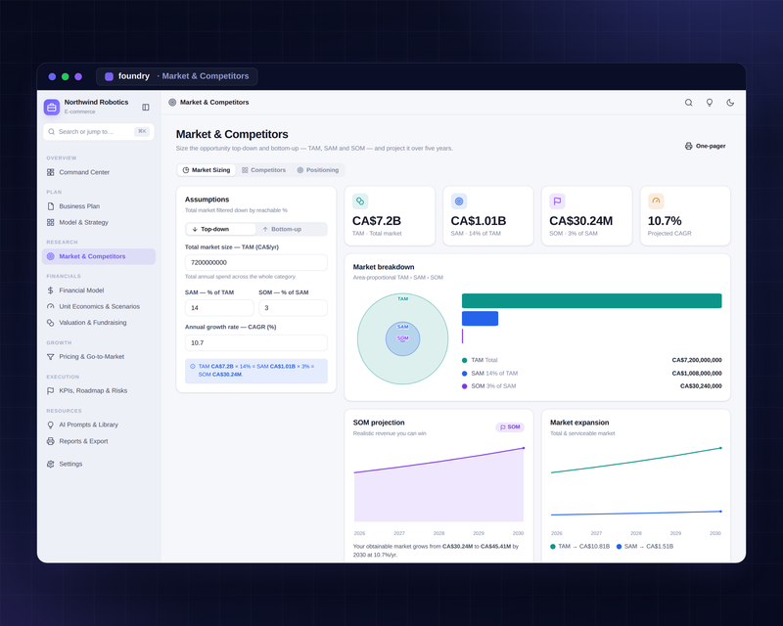Click the CA$1,008,000,000 SAM amount
Viewport: 783px width, 626px height.
click(x=697, y=374)
